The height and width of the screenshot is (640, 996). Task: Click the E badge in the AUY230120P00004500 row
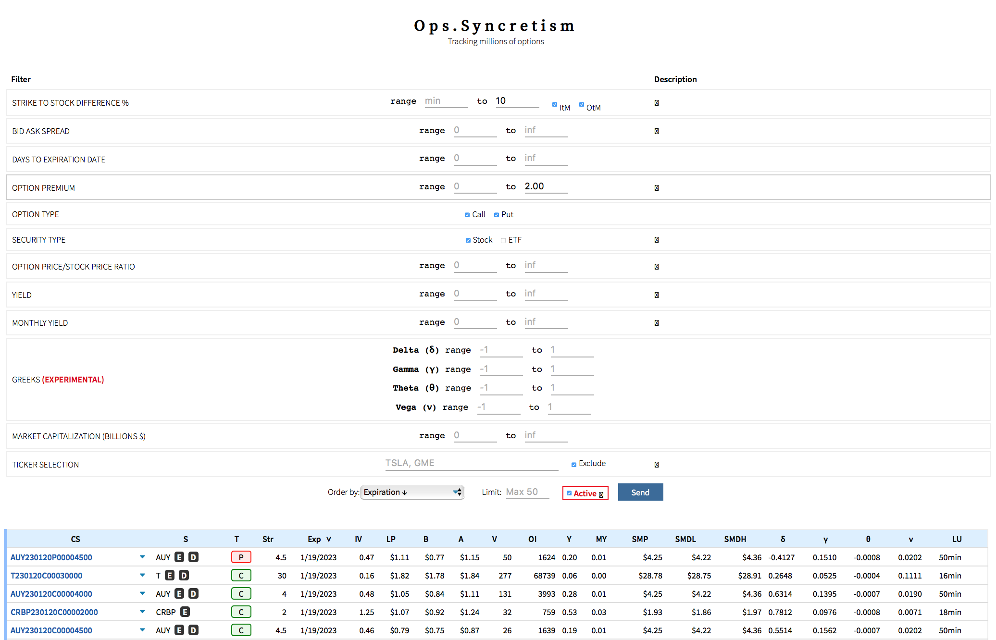pyautogui.click(x=179, y=557)
